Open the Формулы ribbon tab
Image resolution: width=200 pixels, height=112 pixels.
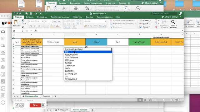[x=77, y=17]
